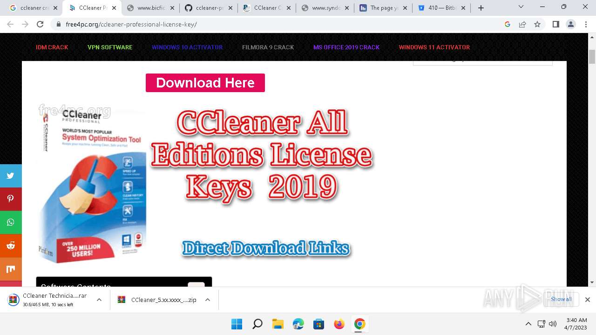Click the CCleaner License Keys banner image
This screenshot has height=335, width=596.
(205, 184)
